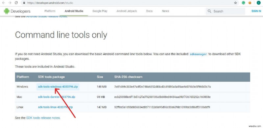Click the SDK tools package column header
The image size is (263, 128).
[x=51, y=77]
